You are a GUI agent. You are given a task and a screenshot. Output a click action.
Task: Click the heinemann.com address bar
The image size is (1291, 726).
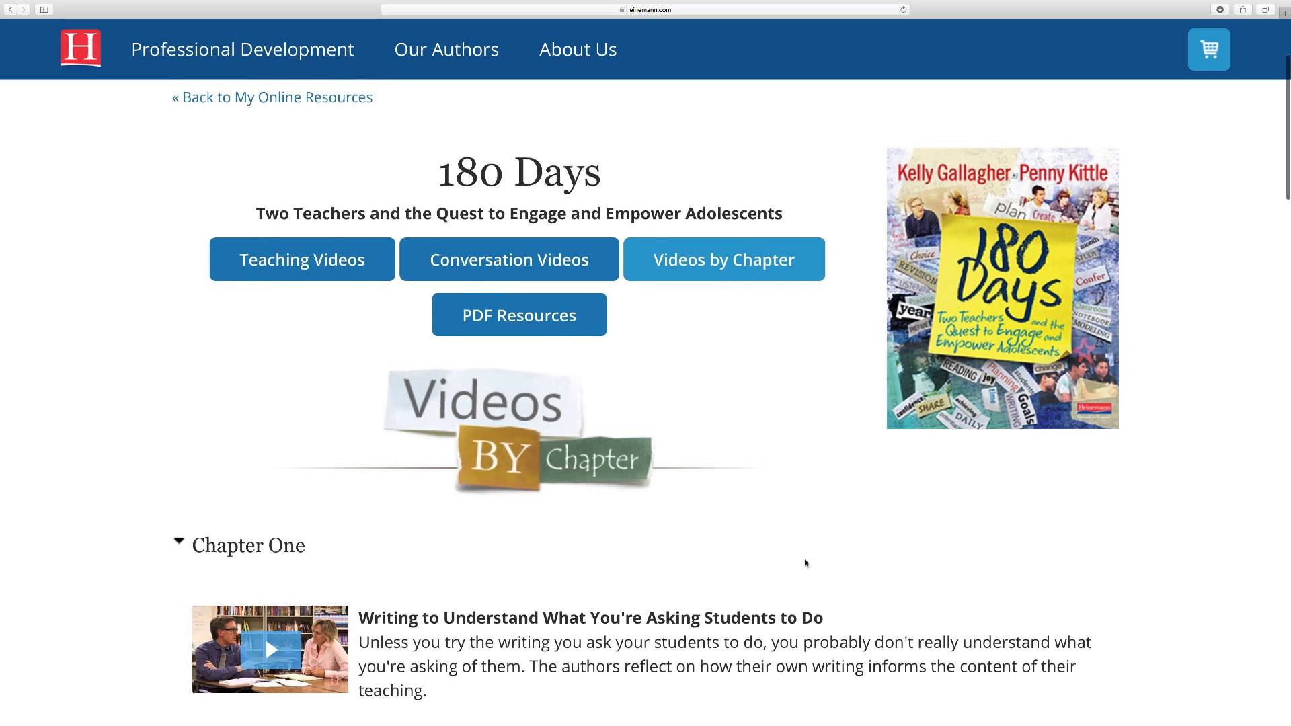[645, 9]
